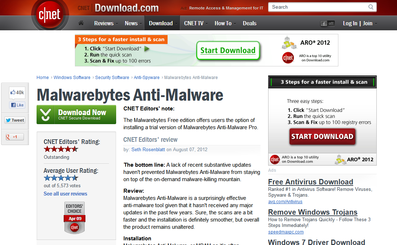
Task: Click the 40k likes thumbs-up counter
Action: coord(17,93)
